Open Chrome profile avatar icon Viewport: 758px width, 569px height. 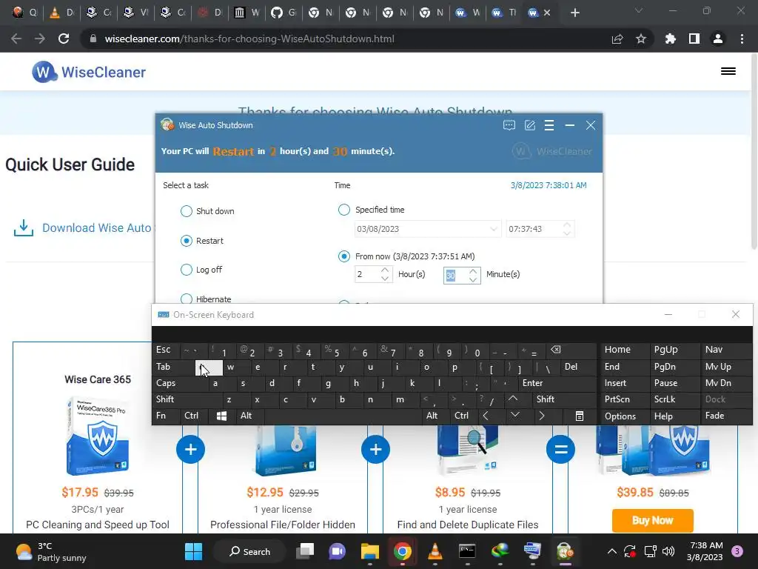(718, 39)
